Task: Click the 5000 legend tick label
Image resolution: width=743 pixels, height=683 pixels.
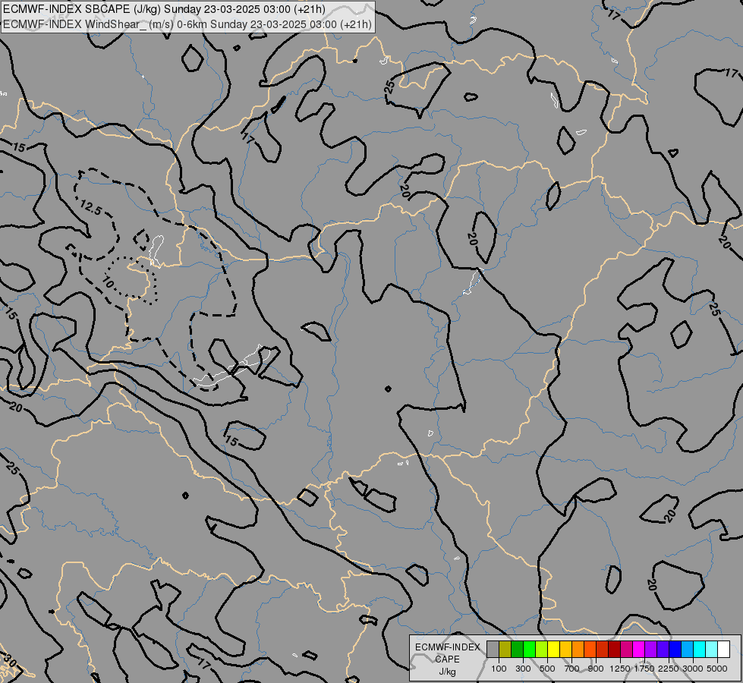Action: [x=717, y=669]
